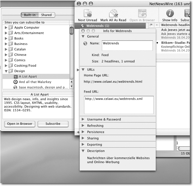
Task: Click the Arts/Entertainment folder icon
Action: tap(11, 33)
